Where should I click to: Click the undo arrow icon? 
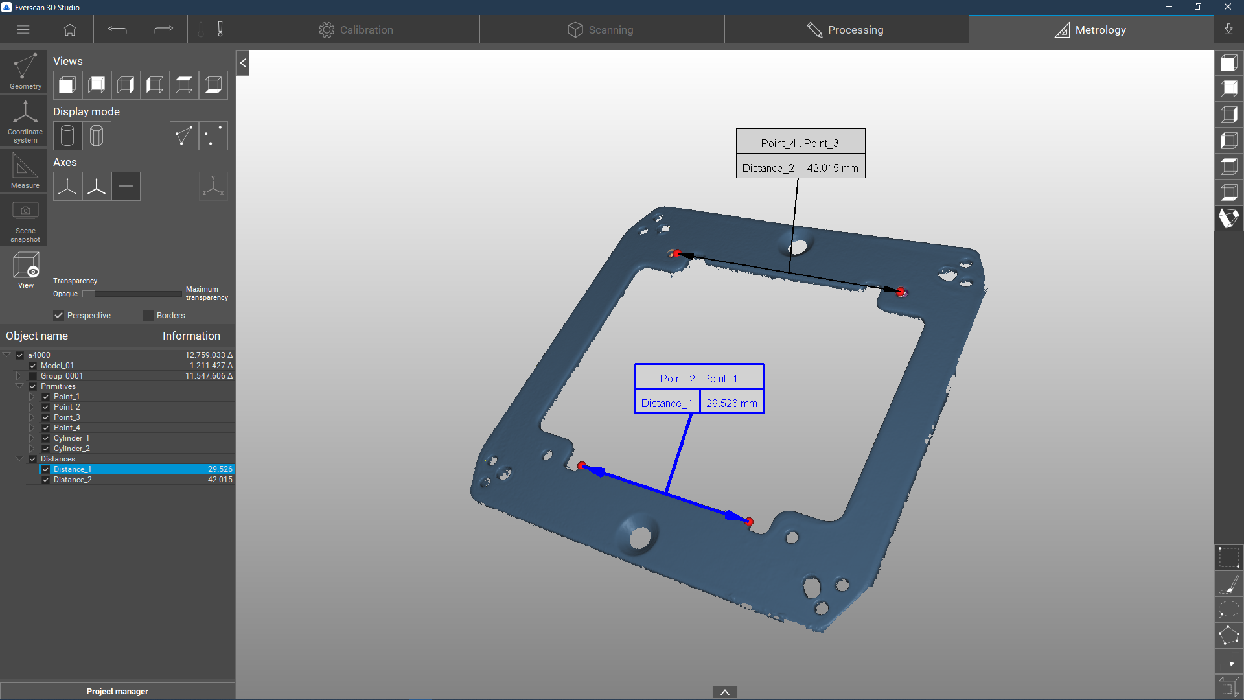pyautogui.click(x=117, y=30)
